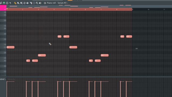The width and height of the screenshot is (172, 97).
Task: Click the overview strip above the timeline
Action: tap(89, 6)
